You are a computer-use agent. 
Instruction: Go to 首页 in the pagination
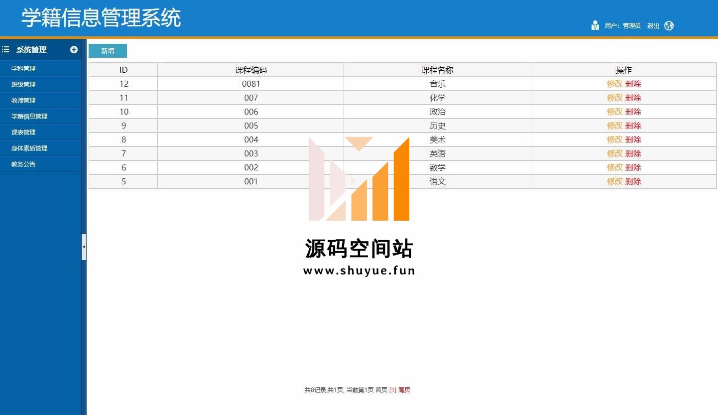click(381, 390)
